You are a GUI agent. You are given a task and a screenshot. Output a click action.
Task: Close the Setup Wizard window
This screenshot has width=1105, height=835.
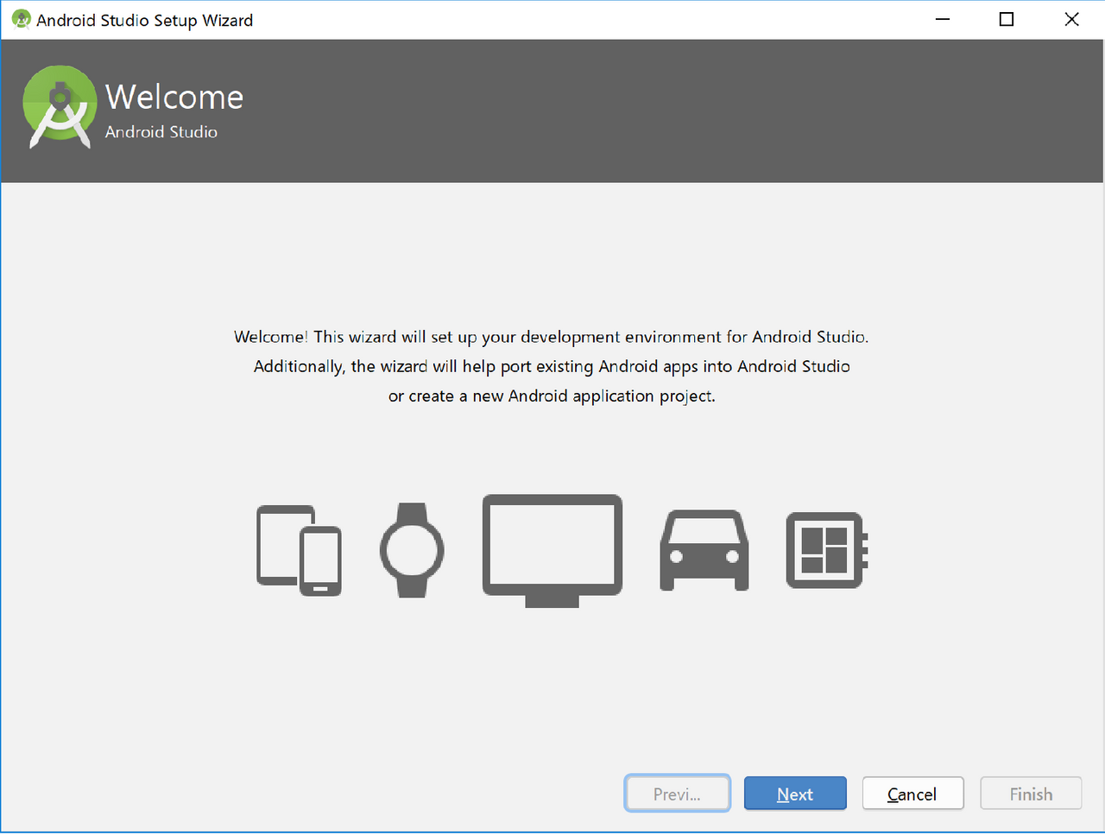click(x=1071, y=19)
